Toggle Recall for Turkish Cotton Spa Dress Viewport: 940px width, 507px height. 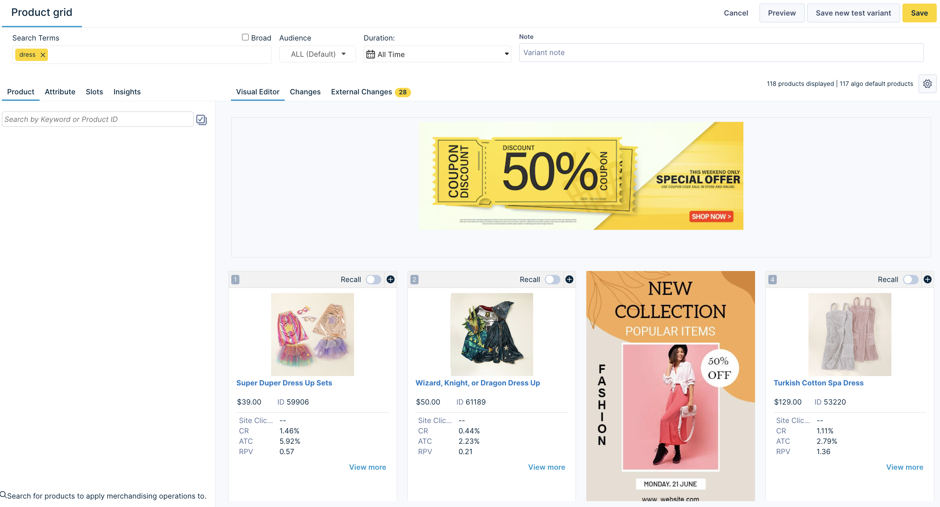(x=911, y=280)
